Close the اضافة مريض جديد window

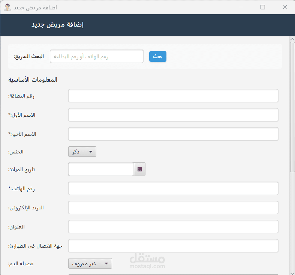(x=285, y=7)
